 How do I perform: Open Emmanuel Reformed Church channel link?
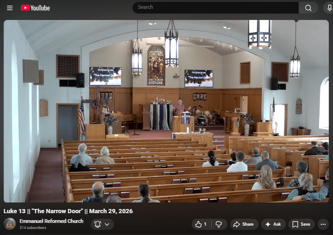pos(51,221)
